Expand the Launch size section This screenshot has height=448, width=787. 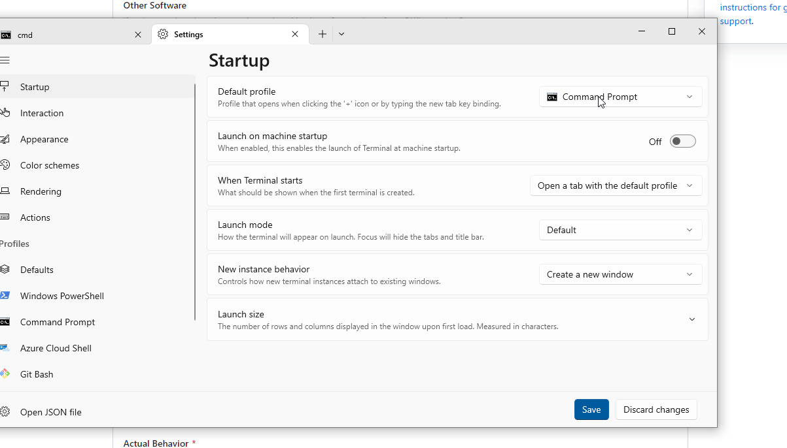click(x=692, y=319)
